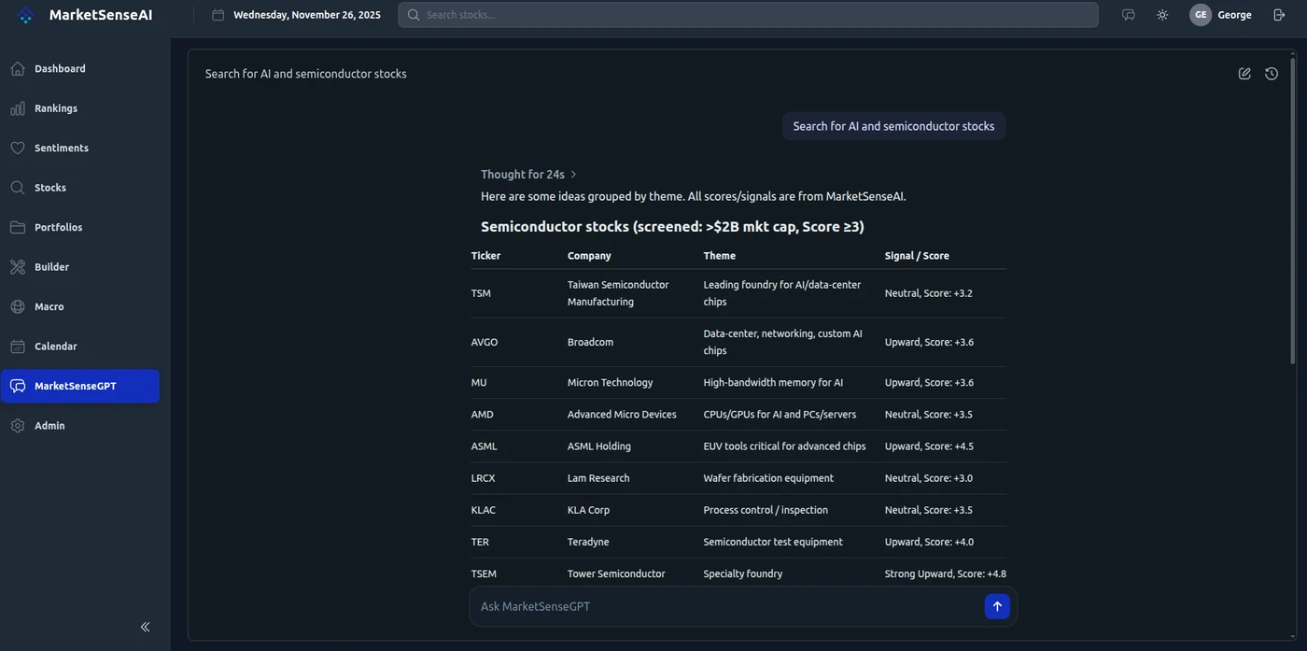Click the chat bubble icon in top bar
This screenshot has height=651, width=1307.
(x=1128, y=15)
